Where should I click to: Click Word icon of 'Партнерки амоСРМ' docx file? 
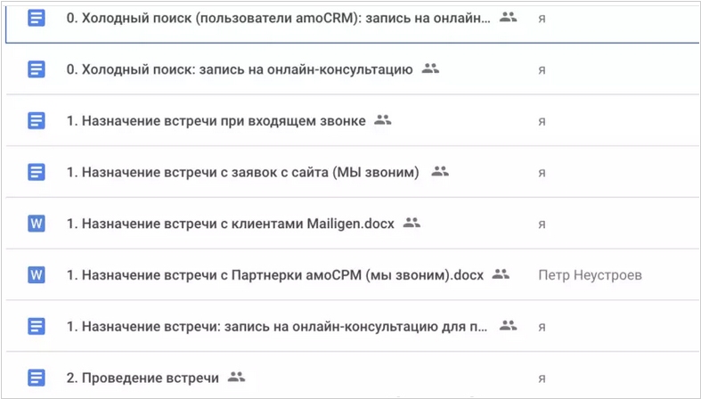(37, 275)
